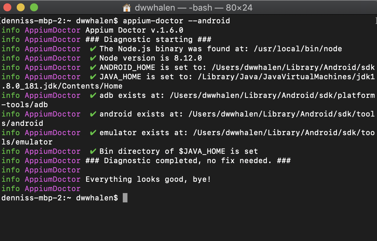Click the home folder icon in title bar
Image resolution: width=377 pixels, height=241 pixels.
[x=127, y=8]
